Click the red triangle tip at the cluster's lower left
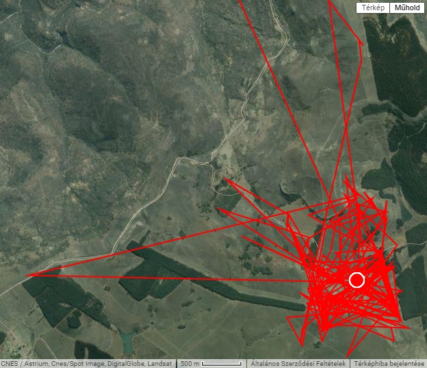427x368 pixels. click(288, 317)
